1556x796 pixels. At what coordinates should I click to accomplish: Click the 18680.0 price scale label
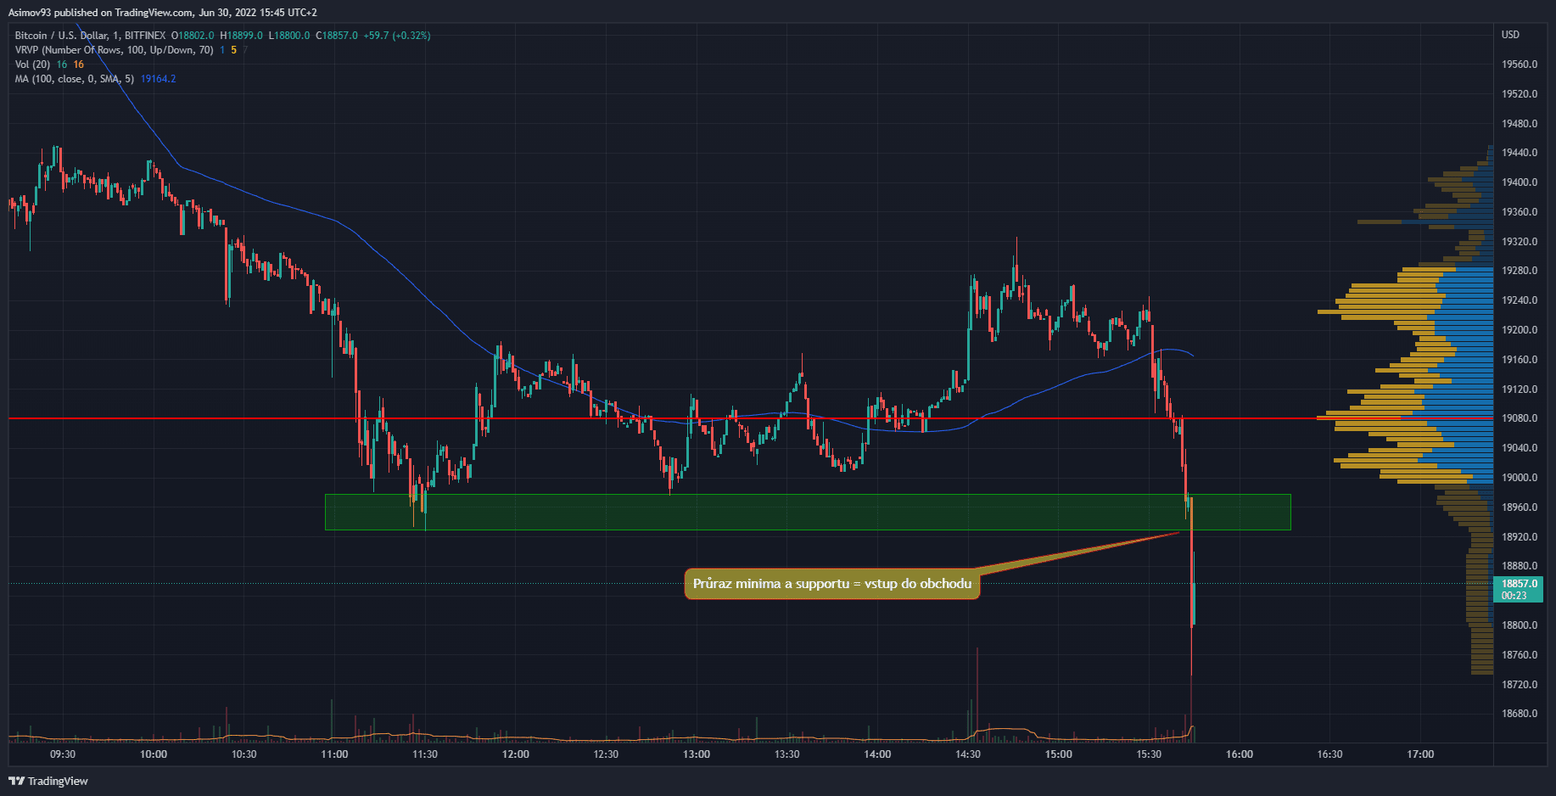[1519, 714]
